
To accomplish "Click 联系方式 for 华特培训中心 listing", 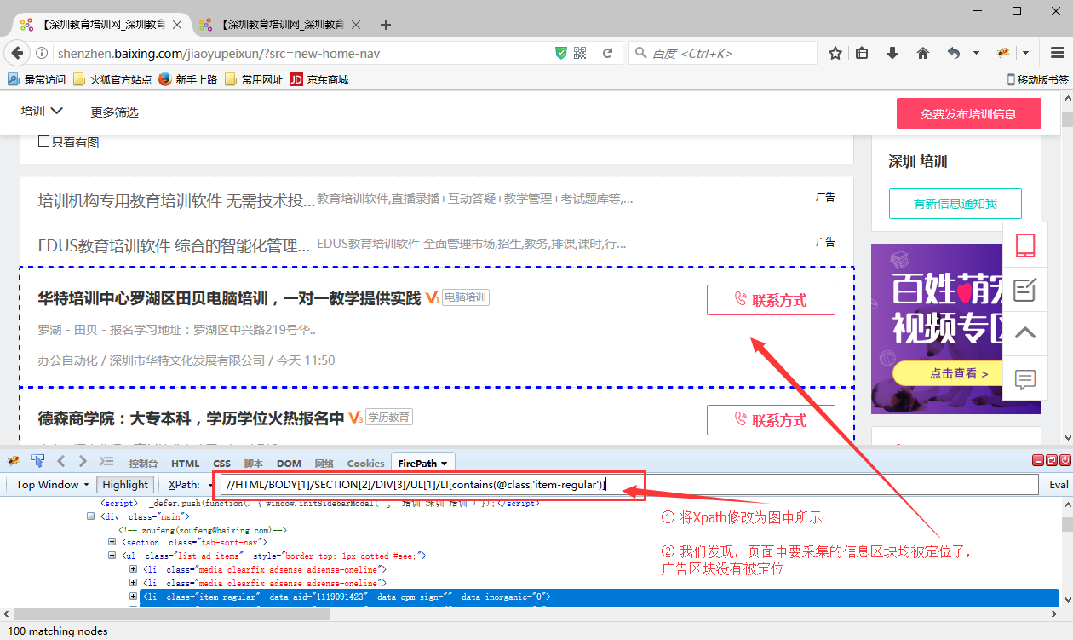I will (x=771, y=300).
